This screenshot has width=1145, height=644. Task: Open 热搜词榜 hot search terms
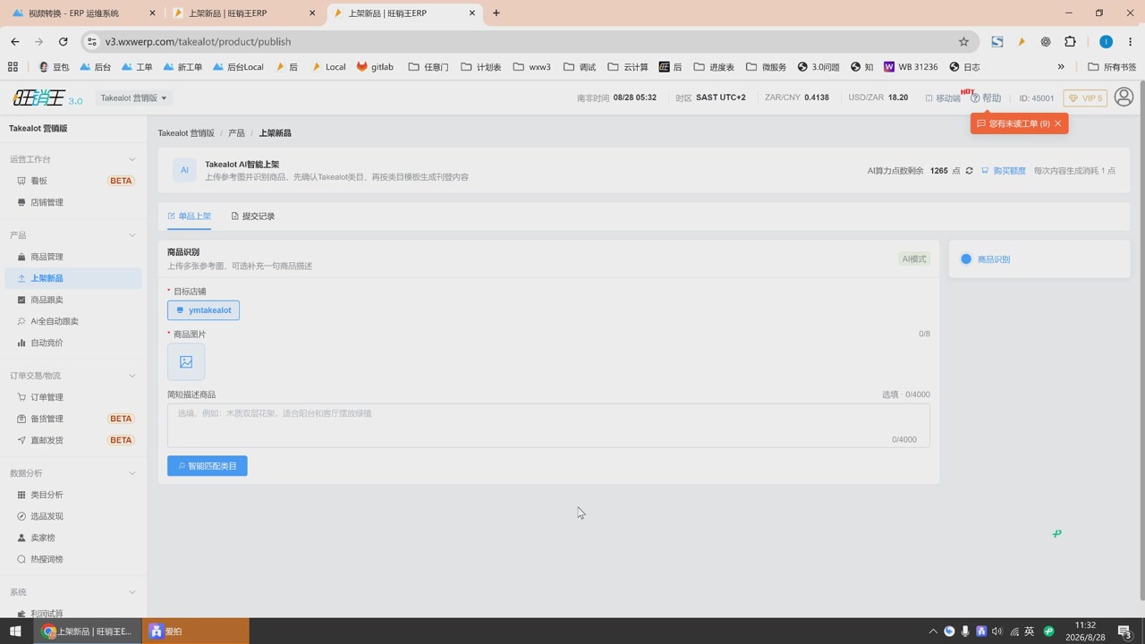73,559
